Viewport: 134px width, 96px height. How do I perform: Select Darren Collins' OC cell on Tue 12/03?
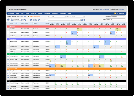[x=63, y=57]
